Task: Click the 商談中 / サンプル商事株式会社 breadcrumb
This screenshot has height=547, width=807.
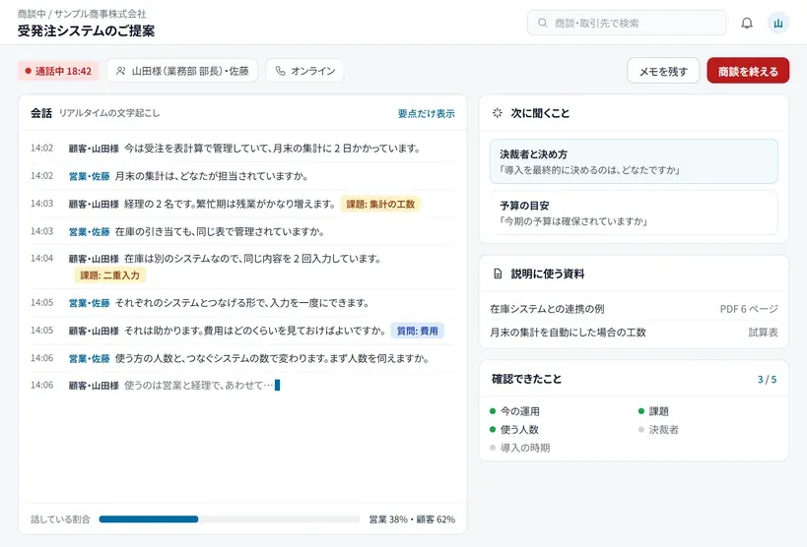Action: 82,14
